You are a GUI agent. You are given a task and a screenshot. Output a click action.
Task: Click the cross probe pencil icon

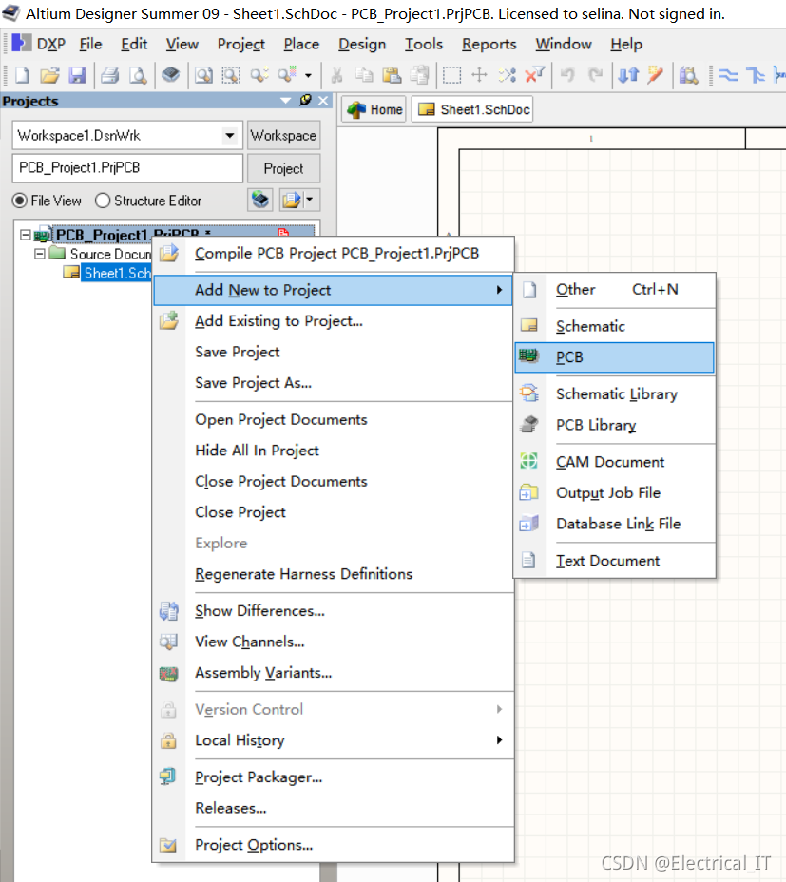pos(656,75)
